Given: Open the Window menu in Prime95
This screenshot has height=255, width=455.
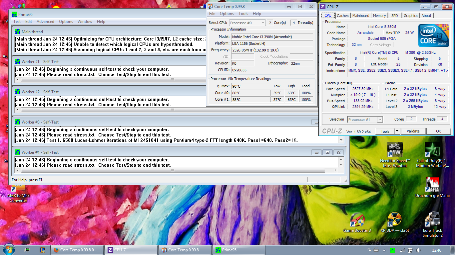Looking at the screenshot, I should click(x=85, y=22).
